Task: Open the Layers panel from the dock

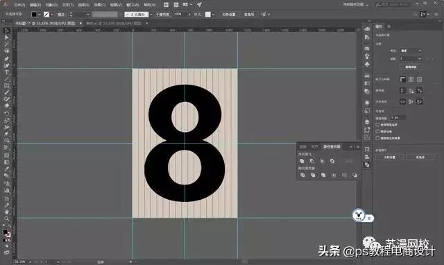Action: pos(367,122)
